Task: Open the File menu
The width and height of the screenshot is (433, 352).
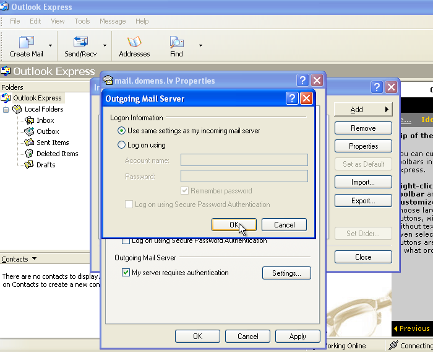Action: pos(15,21)
